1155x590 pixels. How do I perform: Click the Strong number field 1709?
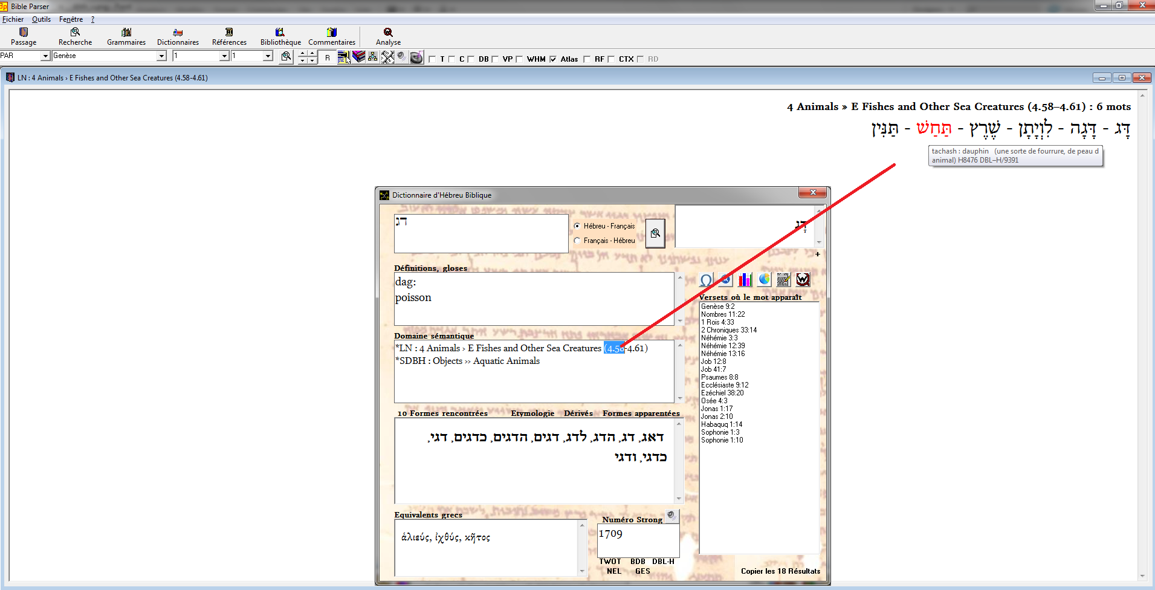coord(638,541)
